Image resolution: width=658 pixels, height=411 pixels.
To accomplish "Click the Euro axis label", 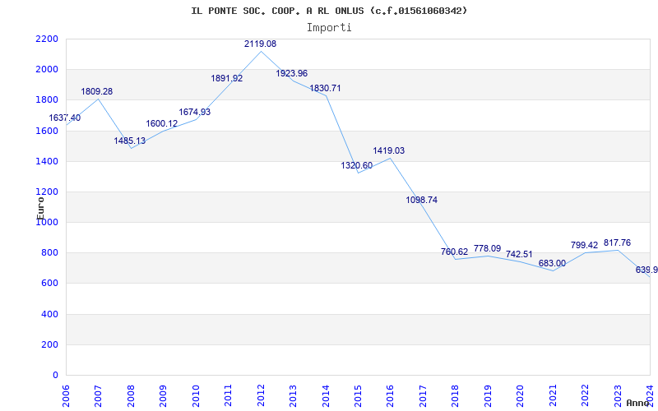I will click(x=40, y=209).
